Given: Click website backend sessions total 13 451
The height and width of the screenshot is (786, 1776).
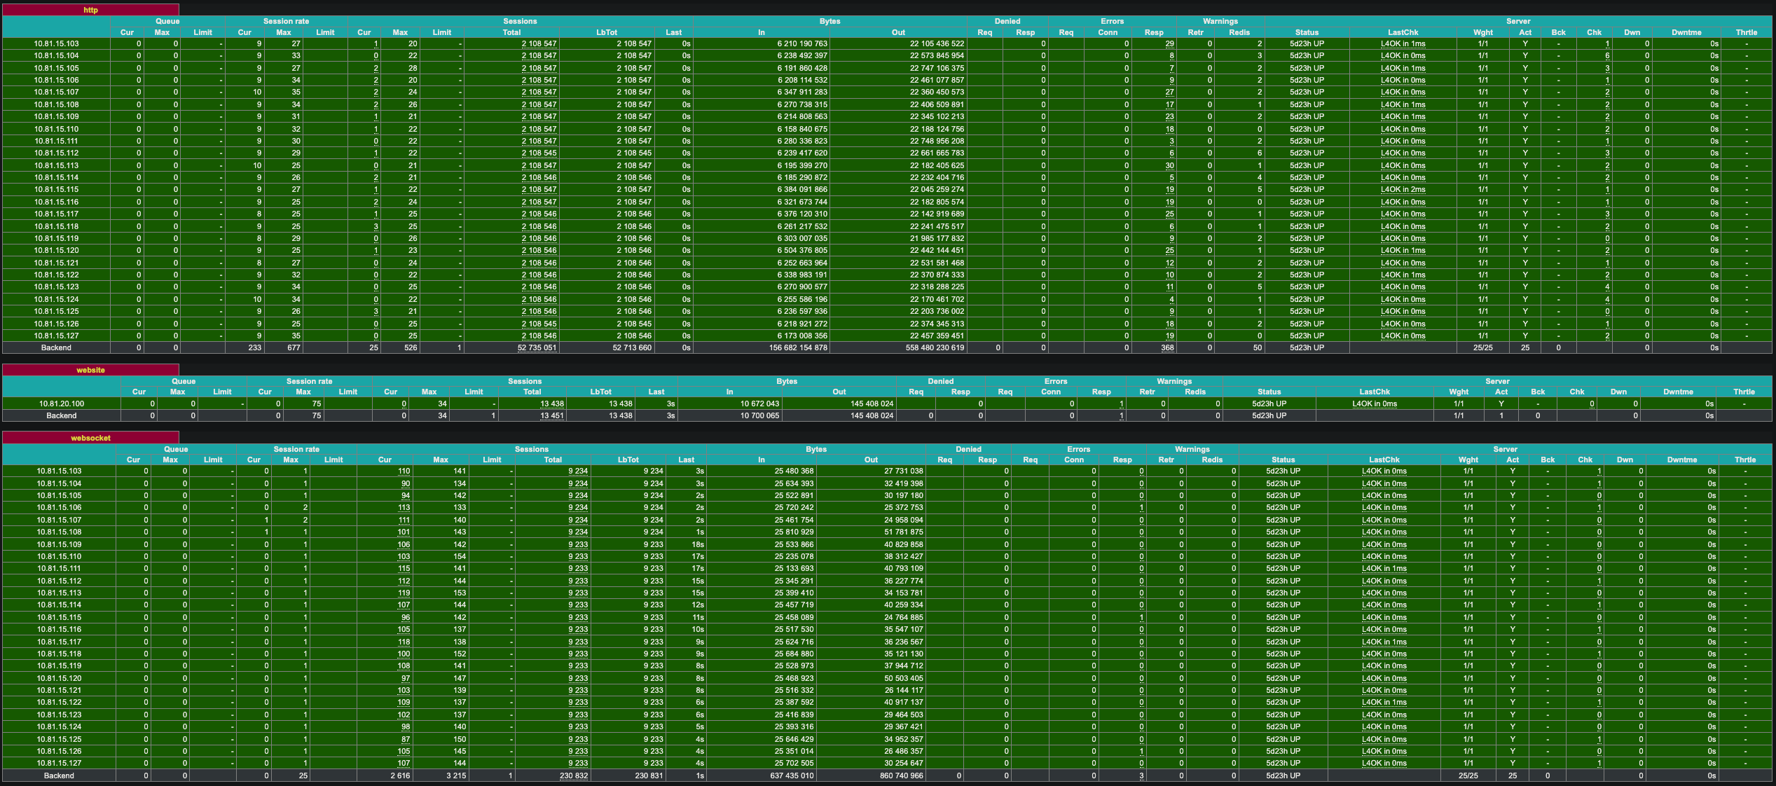Looking at the screenshot, I should point(552,416).
